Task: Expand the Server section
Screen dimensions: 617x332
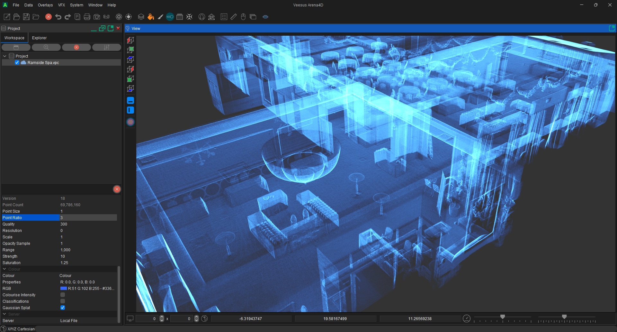Action: coord(4,314)
